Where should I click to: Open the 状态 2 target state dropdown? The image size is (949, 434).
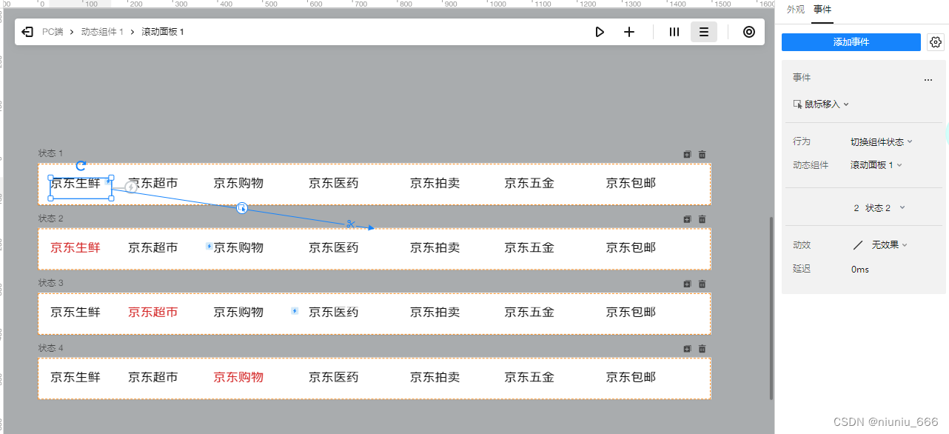pyautogui.click(x=879, y=208)
